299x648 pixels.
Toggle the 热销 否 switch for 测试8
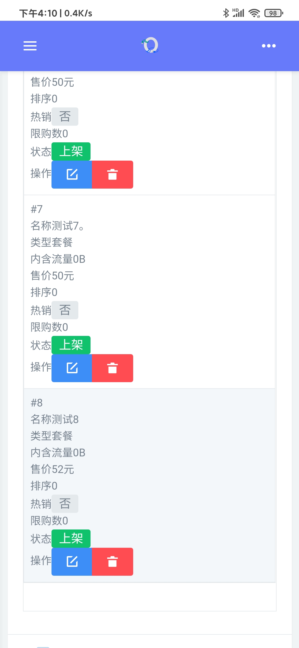point(65,503)
